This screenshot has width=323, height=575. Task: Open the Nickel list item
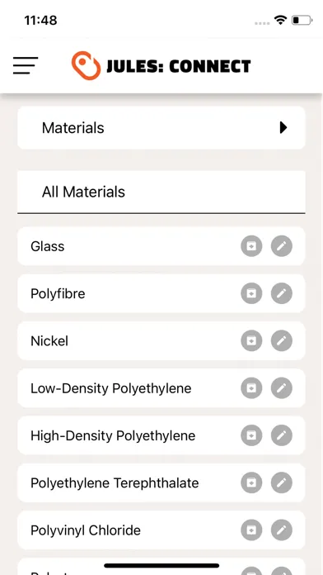[161, 340]
